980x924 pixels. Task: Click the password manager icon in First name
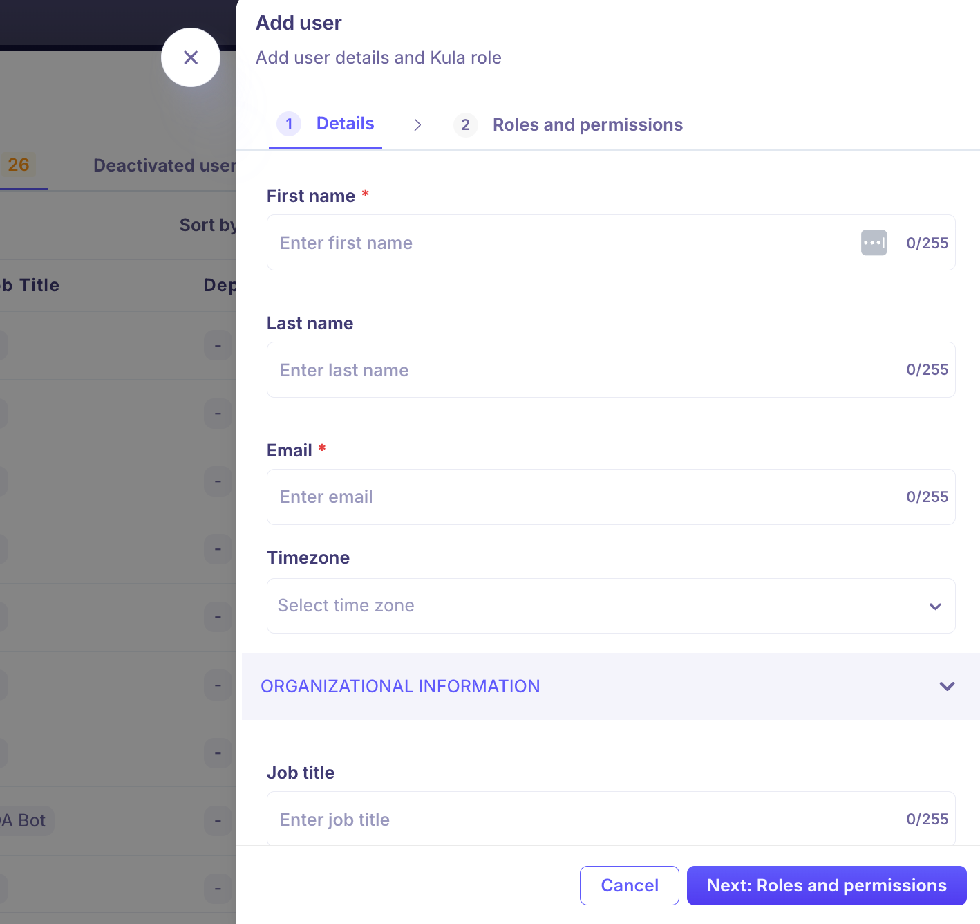coord(874,243)
